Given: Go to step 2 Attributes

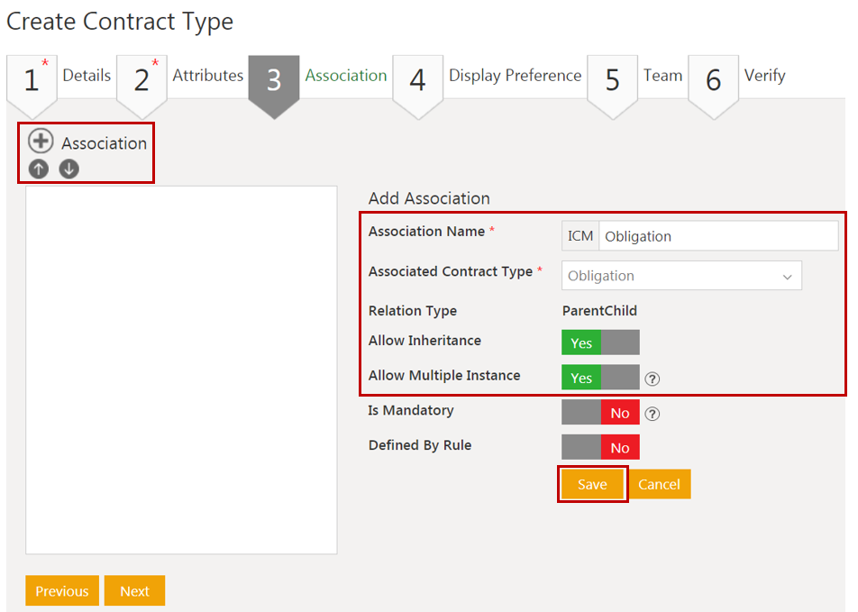Looking at the screenshot, I should tap(141, 80).
